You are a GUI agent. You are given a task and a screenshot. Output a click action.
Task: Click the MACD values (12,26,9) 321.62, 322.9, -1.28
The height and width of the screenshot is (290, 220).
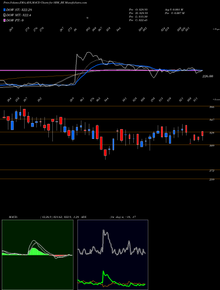tap(60, 217)
